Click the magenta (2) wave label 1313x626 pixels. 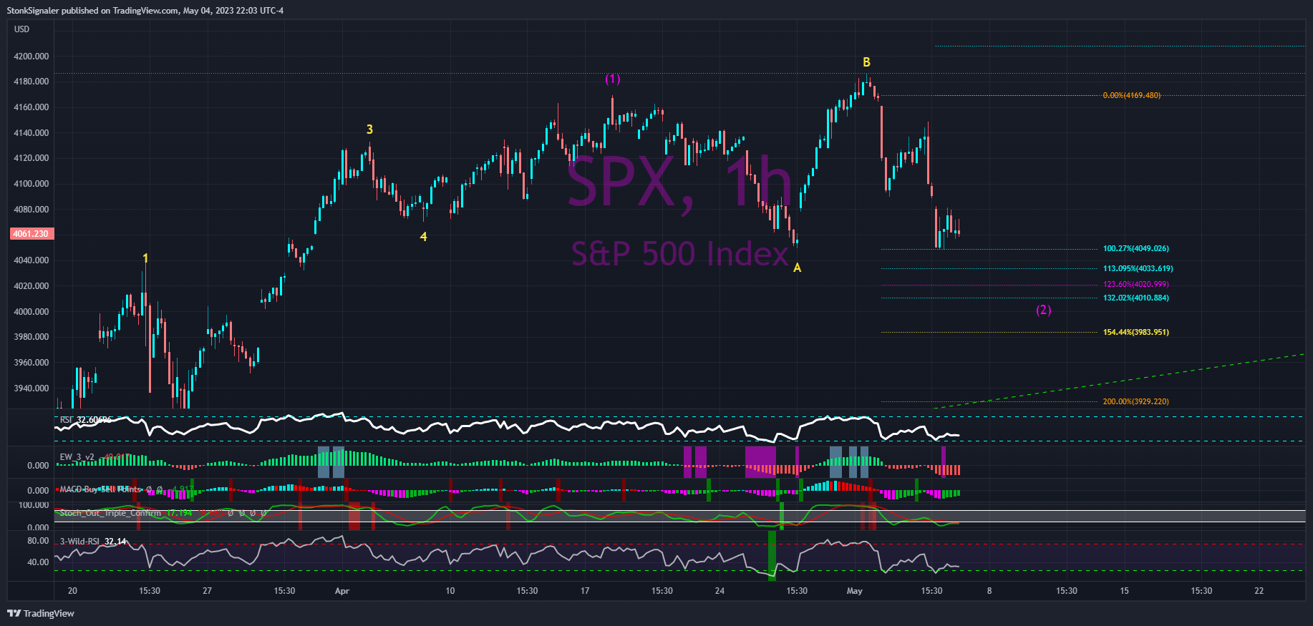point(1044,310)
